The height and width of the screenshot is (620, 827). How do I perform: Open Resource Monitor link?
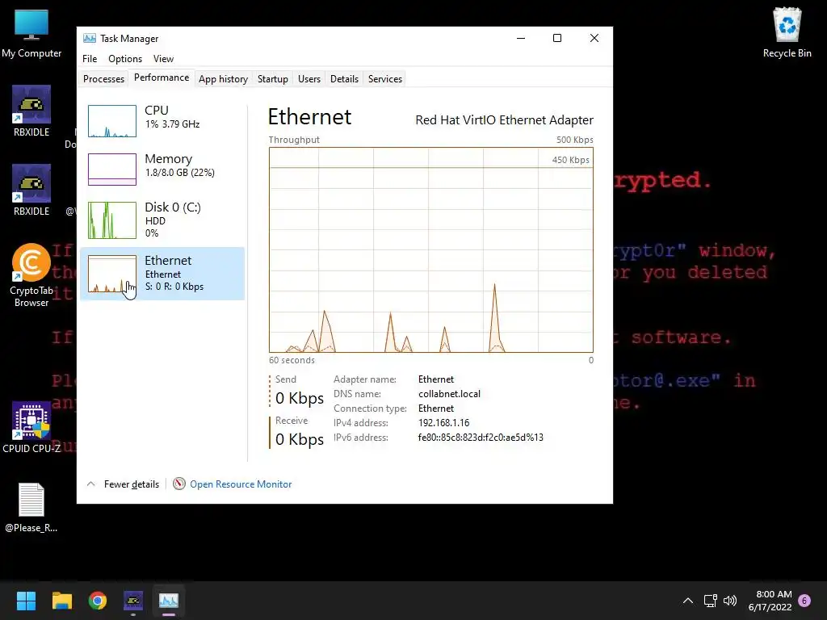241,484
